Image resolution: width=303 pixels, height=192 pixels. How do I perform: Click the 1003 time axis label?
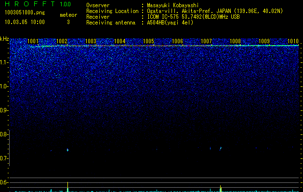pyautogui.click(x=91, y=41)
